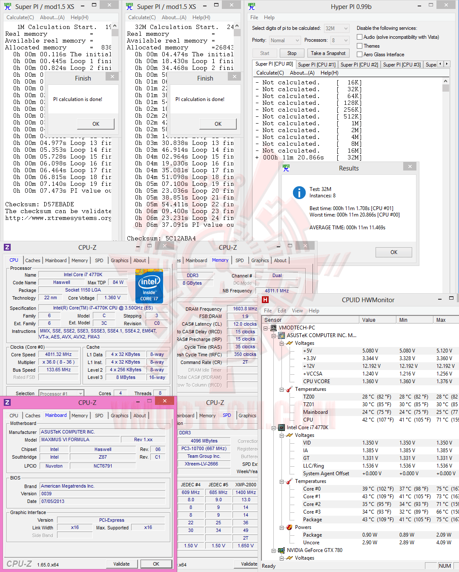
Task: Select the Uncore power row
Action: [361, 543]
